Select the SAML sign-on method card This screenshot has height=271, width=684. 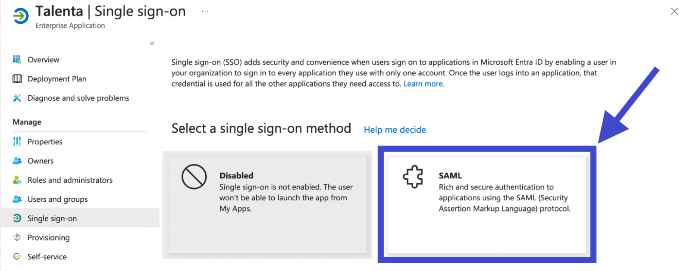[487, 205]
